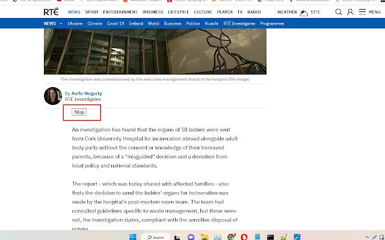Screen dimensions: 385x240
Task: Open the RADIO section
Action: [254, 12]
